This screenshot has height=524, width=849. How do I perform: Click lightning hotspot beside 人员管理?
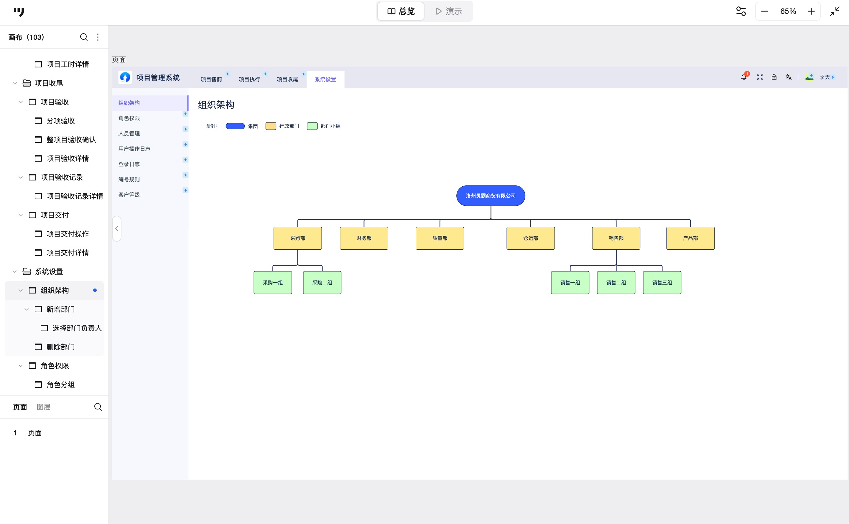point(186,129)
